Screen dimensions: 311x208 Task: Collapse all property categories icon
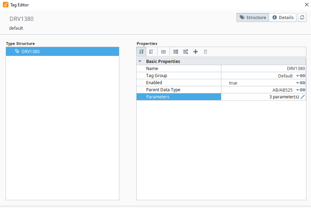186,52
